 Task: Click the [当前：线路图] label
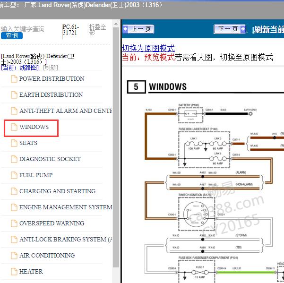point(20,68)
